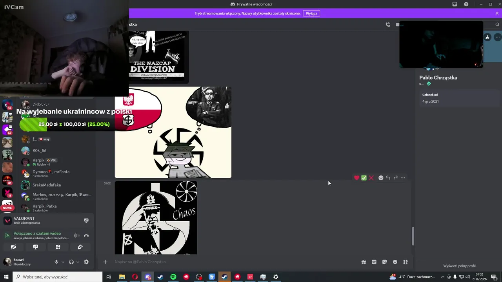Open the floating video call preview
Screen dimensions: 502x282
(441, 44)
